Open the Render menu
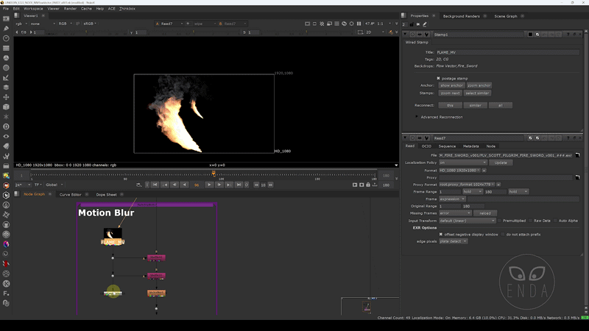The width and height of the screenshot is (589, 331). tap(70, 9)
